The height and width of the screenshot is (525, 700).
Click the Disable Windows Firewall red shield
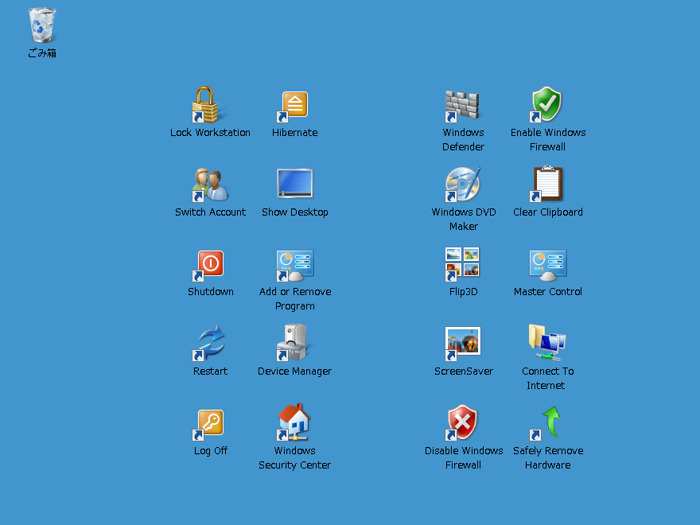tap(461, 422)
